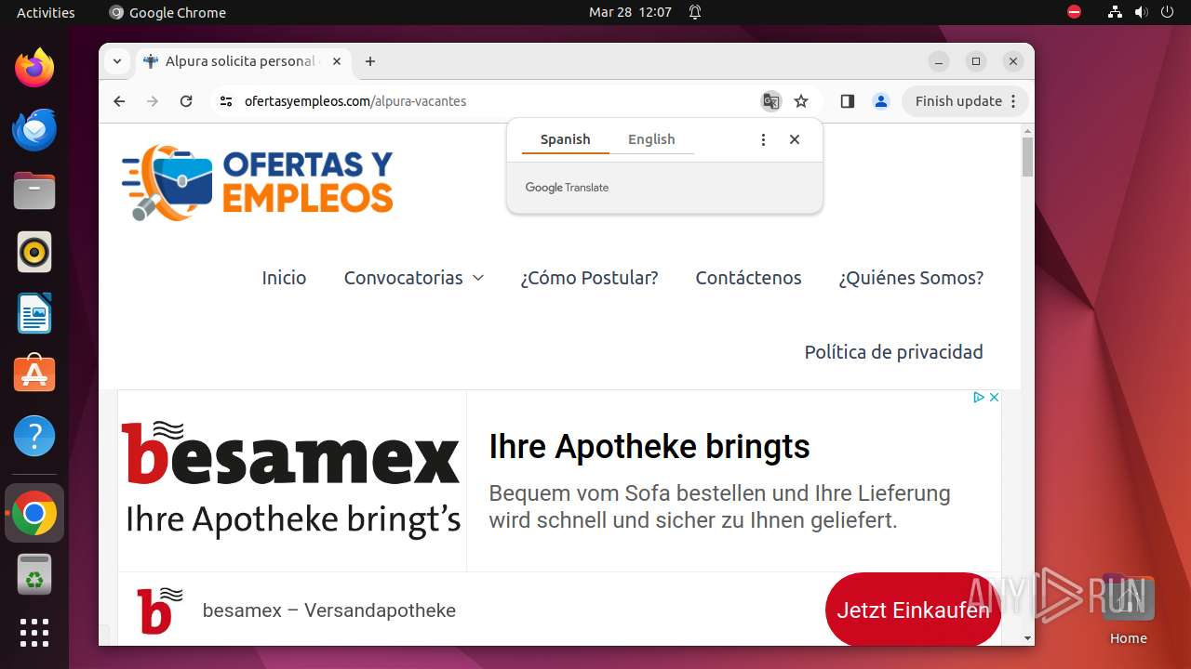Image resolution: width=1191 pixels, height=669 pixels.
Task: Click the Google Translate icon in address bar
Action: (x=770, y=101)
